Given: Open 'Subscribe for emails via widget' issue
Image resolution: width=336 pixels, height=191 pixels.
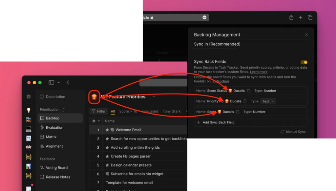Looking at the screenshot, I should coord(137,174).
